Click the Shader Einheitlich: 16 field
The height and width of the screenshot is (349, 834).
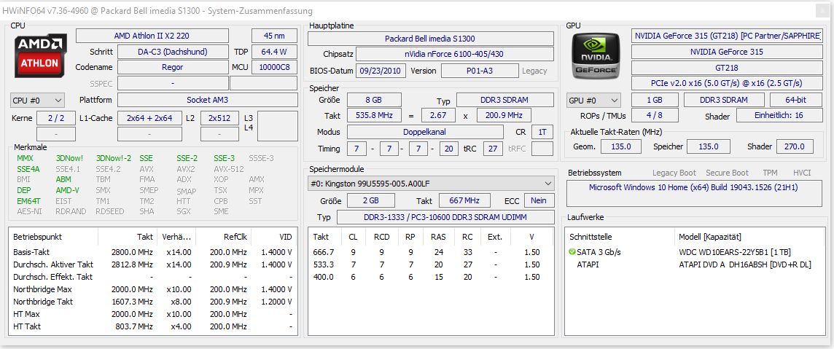pyautogui.click(x=778, y=115)
